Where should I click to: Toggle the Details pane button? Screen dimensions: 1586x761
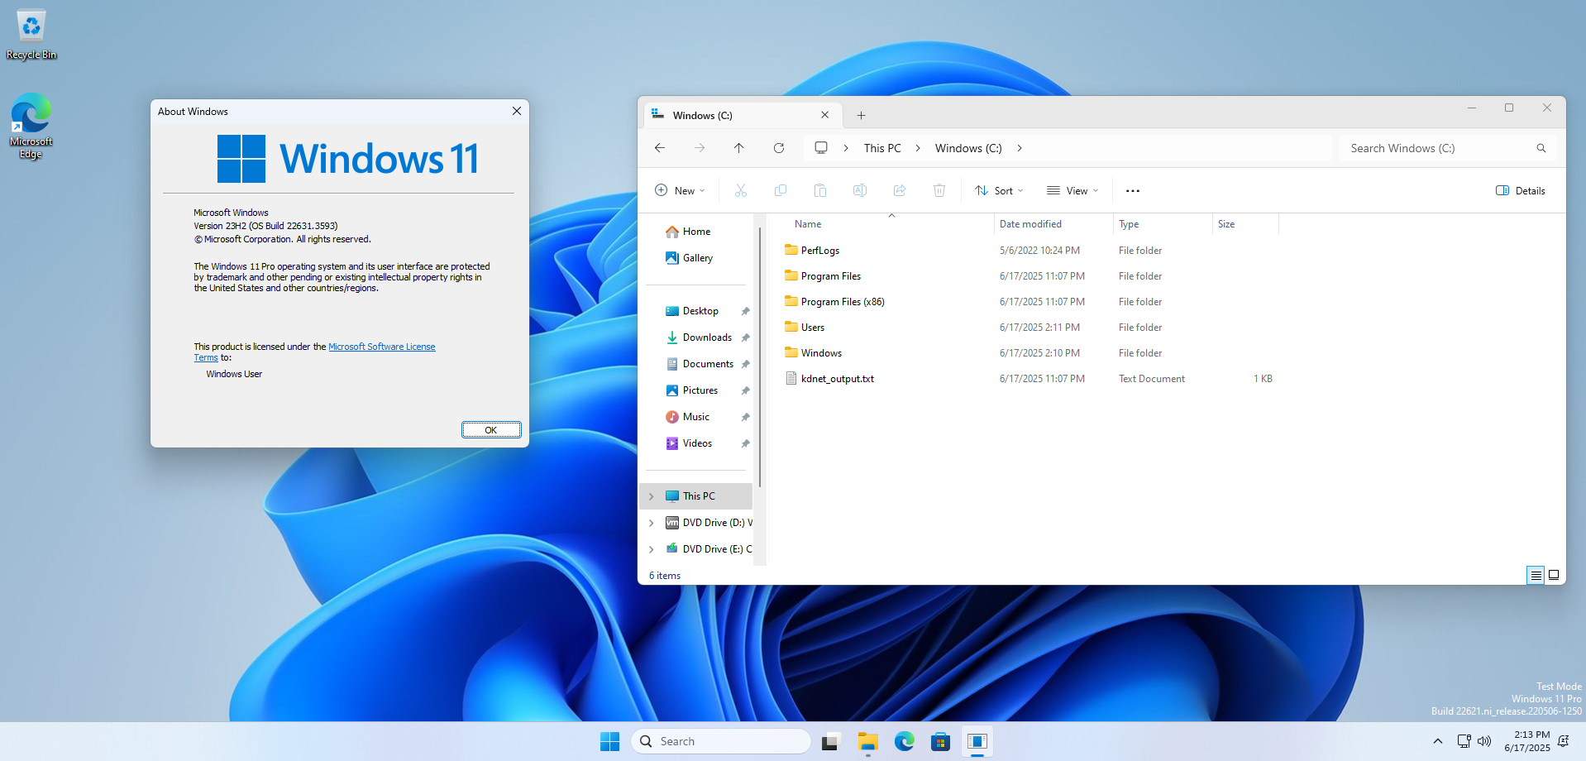pyautogui.click(x=1520, y=190)
